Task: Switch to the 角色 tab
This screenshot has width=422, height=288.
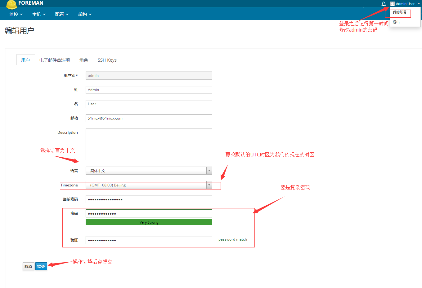Action: pos(84,60)
